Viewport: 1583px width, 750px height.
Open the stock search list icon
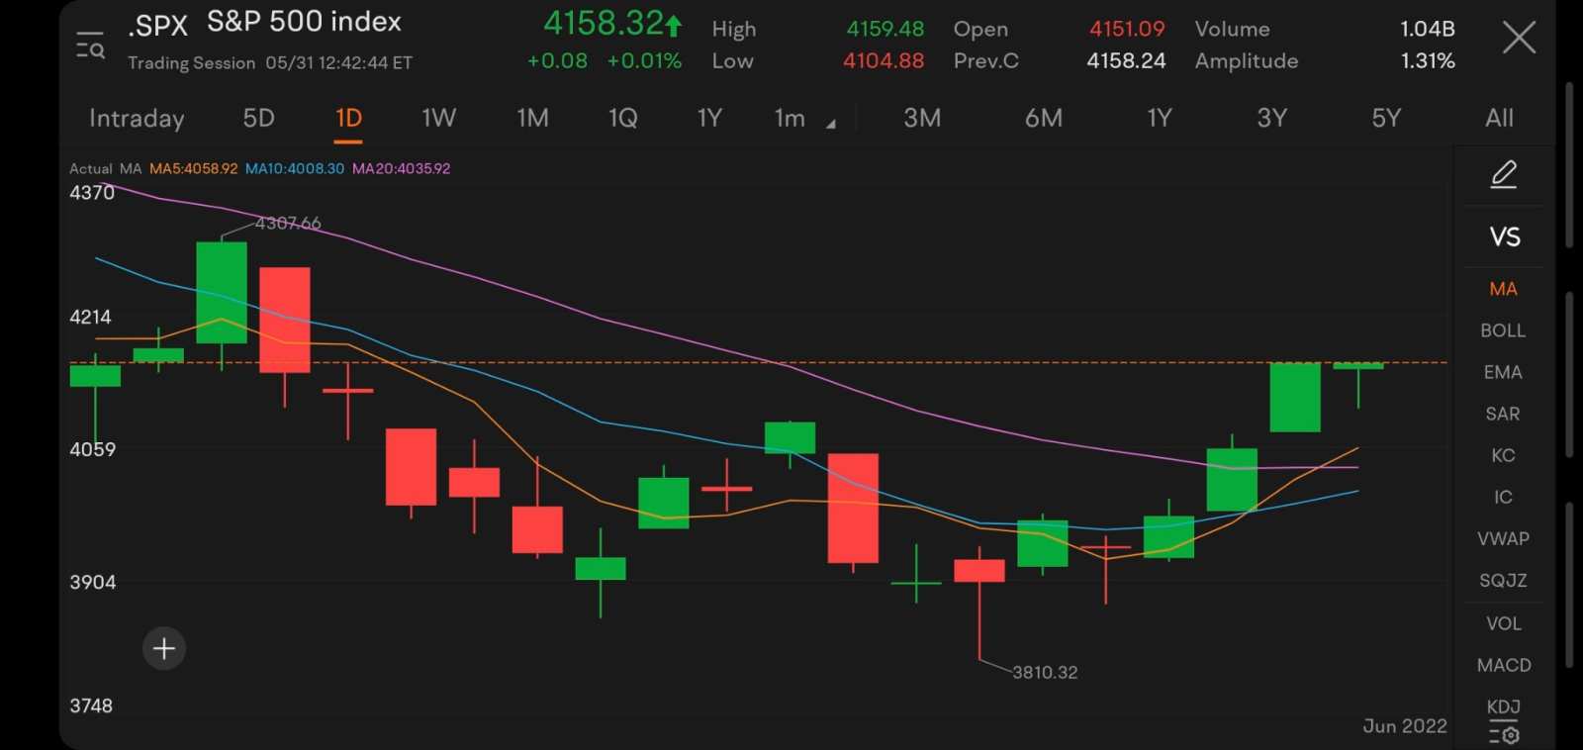tap(90, 46)
